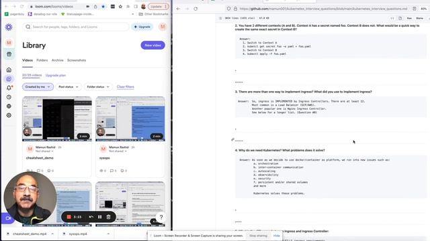Click the magnifier icon in Loom search
The width and height of the screenshot is (430, 241).
coord(28,27)
